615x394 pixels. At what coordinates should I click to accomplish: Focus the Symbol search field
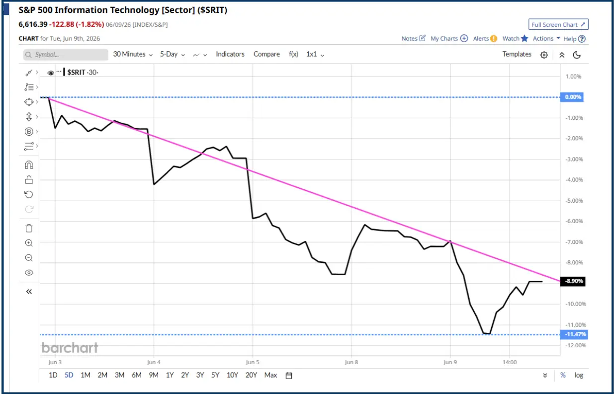pyautogui.click(x=66, y=55)
